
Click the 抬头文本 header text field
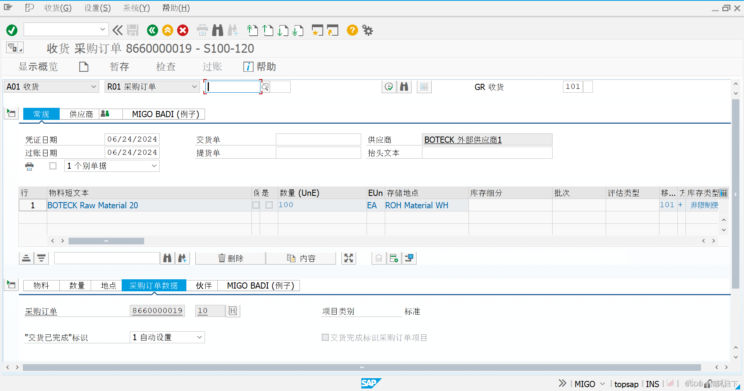click(487, 152)
